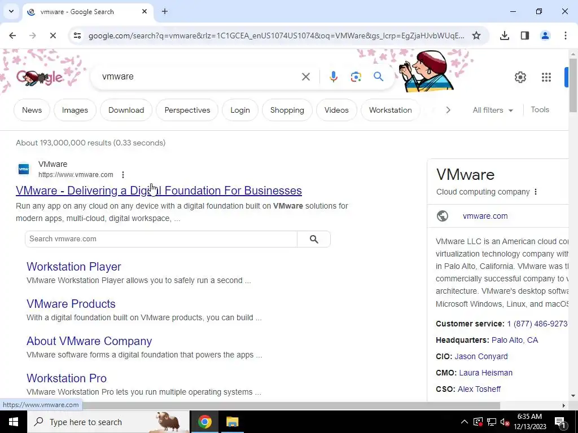Select the Login filter chip

240,110
